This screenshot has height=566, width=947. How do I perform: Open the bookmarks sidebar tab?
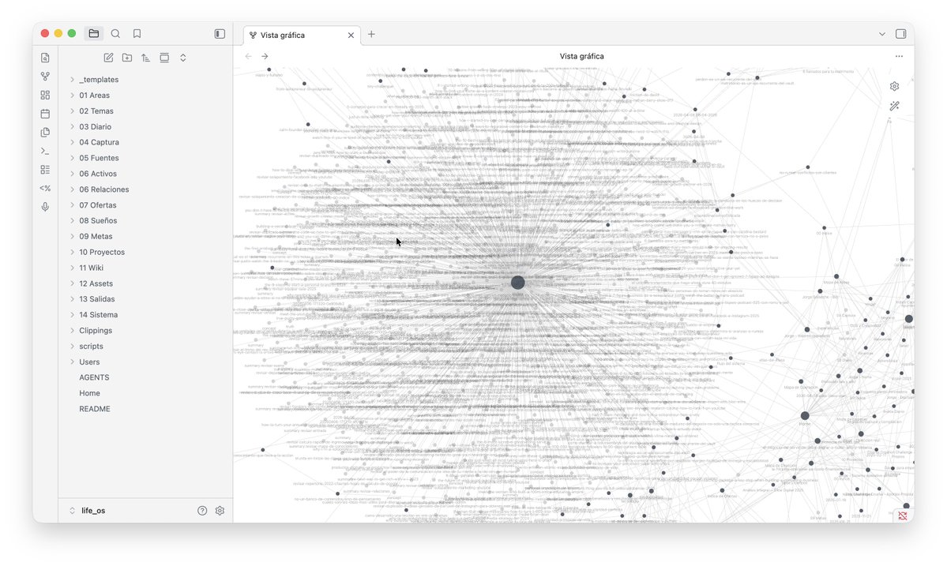[137, 34]
